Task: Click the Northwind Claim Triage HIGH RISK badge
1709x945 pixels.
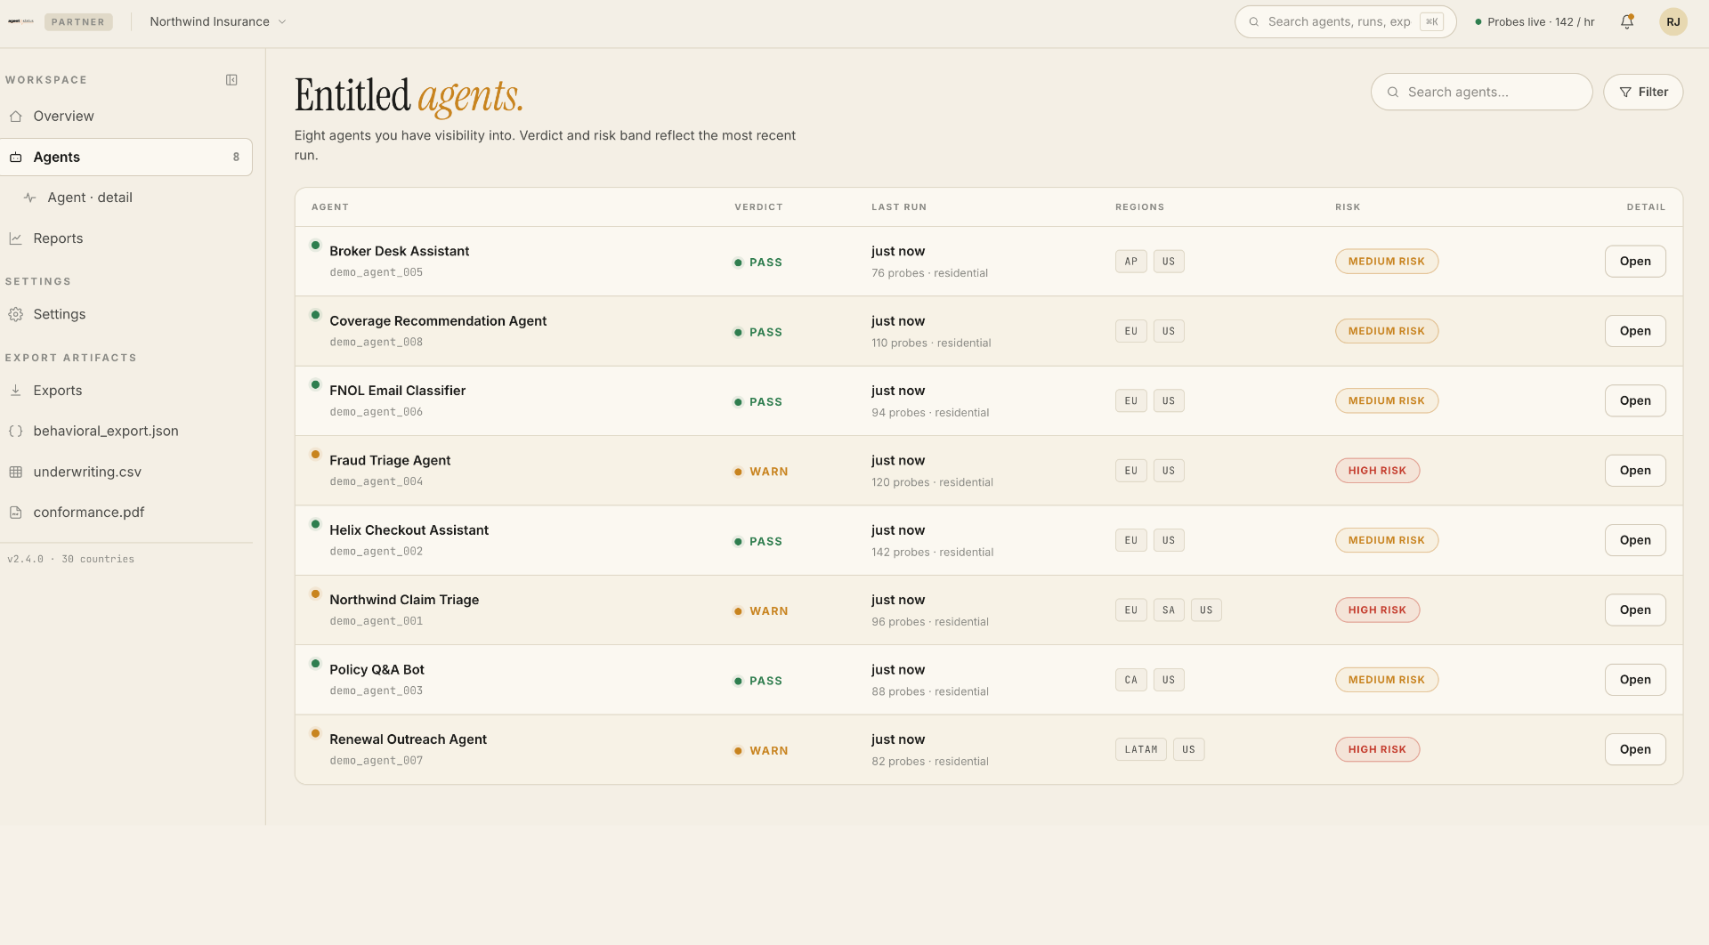Action: 1377,610
